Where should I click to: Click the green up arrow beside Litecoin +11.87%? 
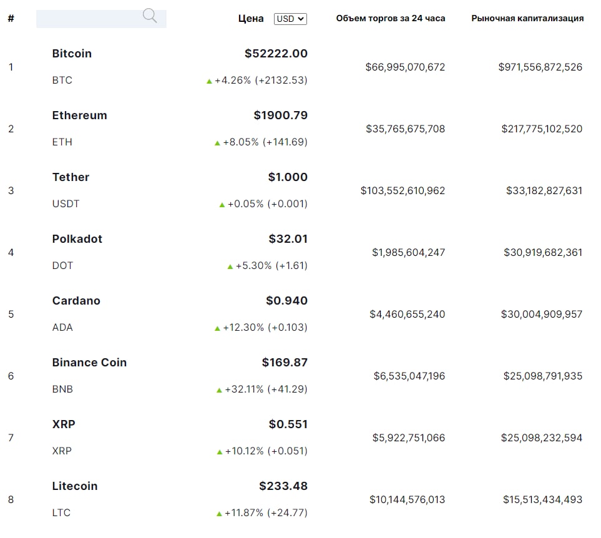[219, 514]
